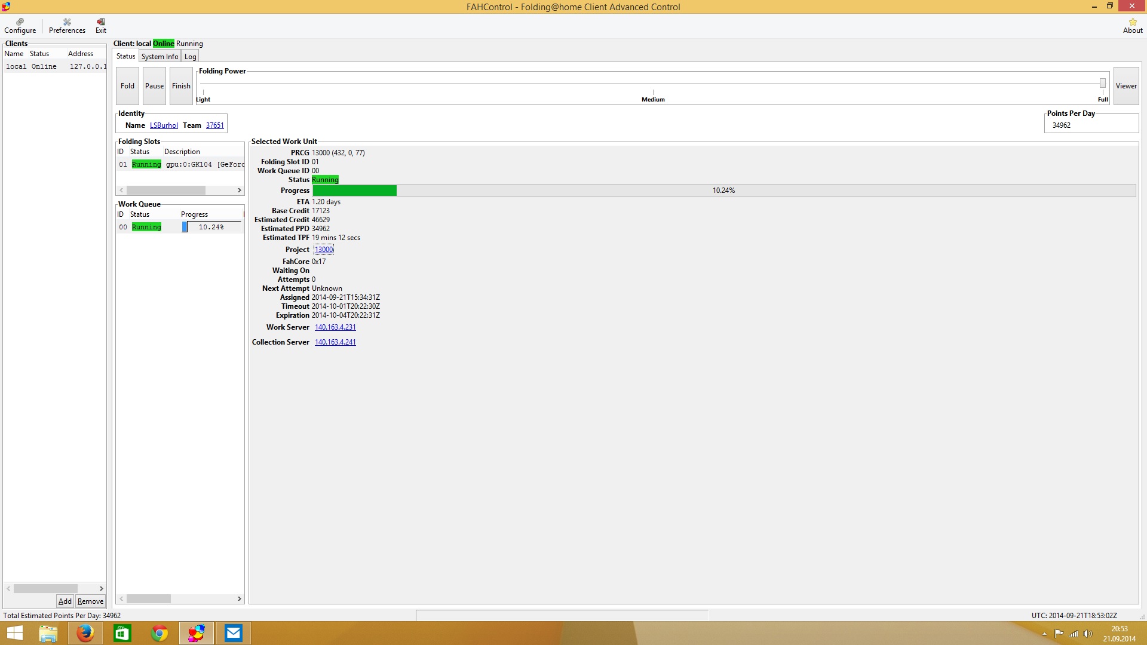
Task: Switch to the System Info tab
Action: click(x=160, y=57)
